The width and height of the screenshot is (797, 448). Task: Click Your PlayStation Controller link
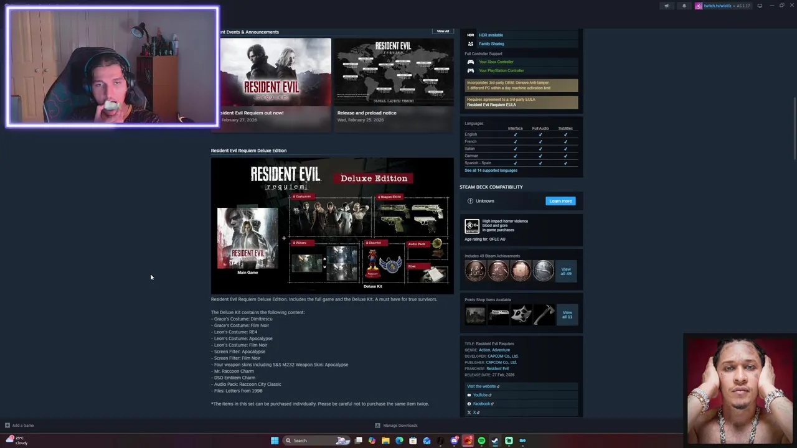click(501, 70)
